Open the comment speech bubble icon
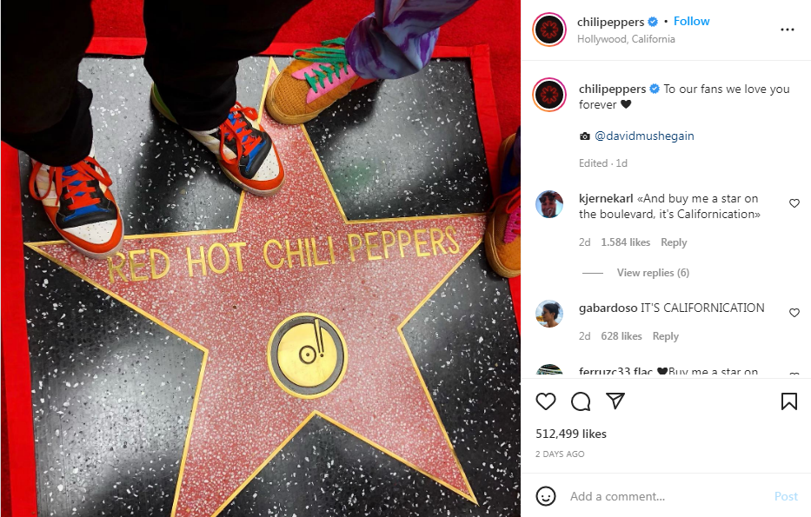The image size is (811, 517). (x=581, y=401)
